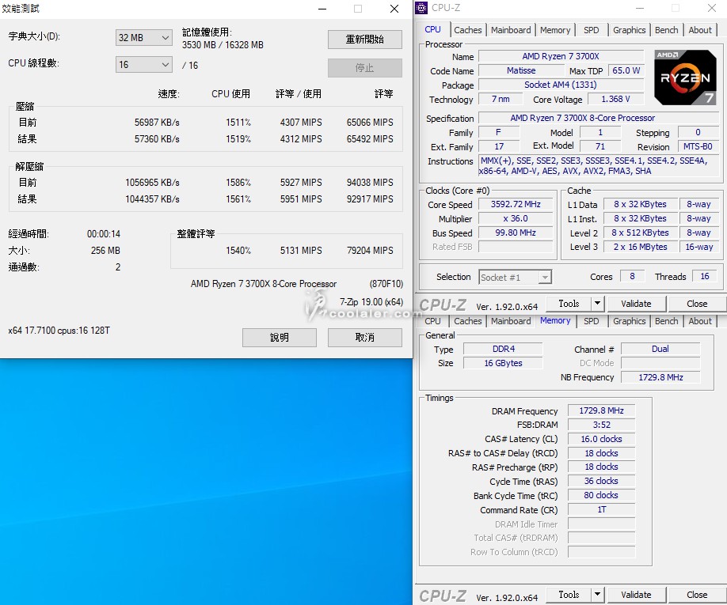Select Bench tab in the CPU-Z processor window
This screenshot has width=727, height=605.
tap(666, 30)
